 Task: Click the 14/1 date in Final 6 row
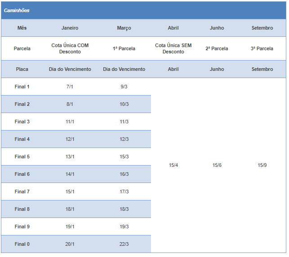[x=70, y=174]
